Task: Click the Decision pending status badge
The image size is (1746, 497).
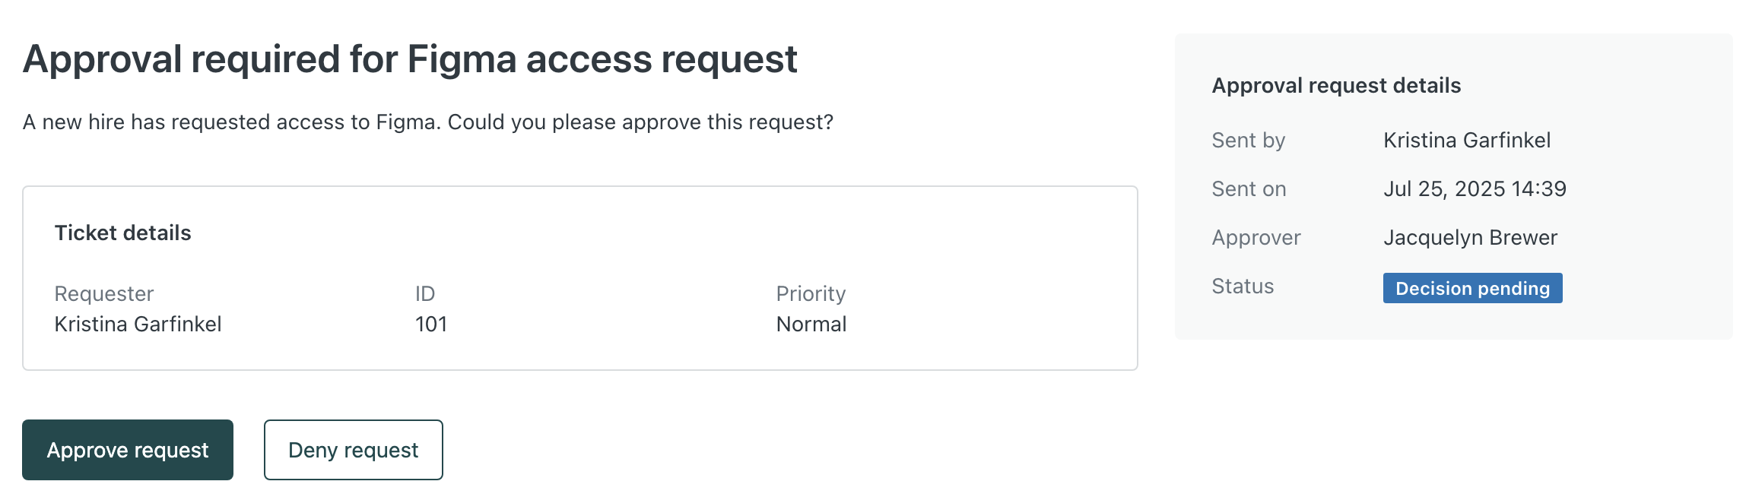Action: 1472,288
